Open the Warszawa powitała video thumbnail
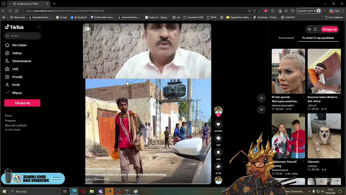The image size is (346, 195). click(x=288, y=71)
